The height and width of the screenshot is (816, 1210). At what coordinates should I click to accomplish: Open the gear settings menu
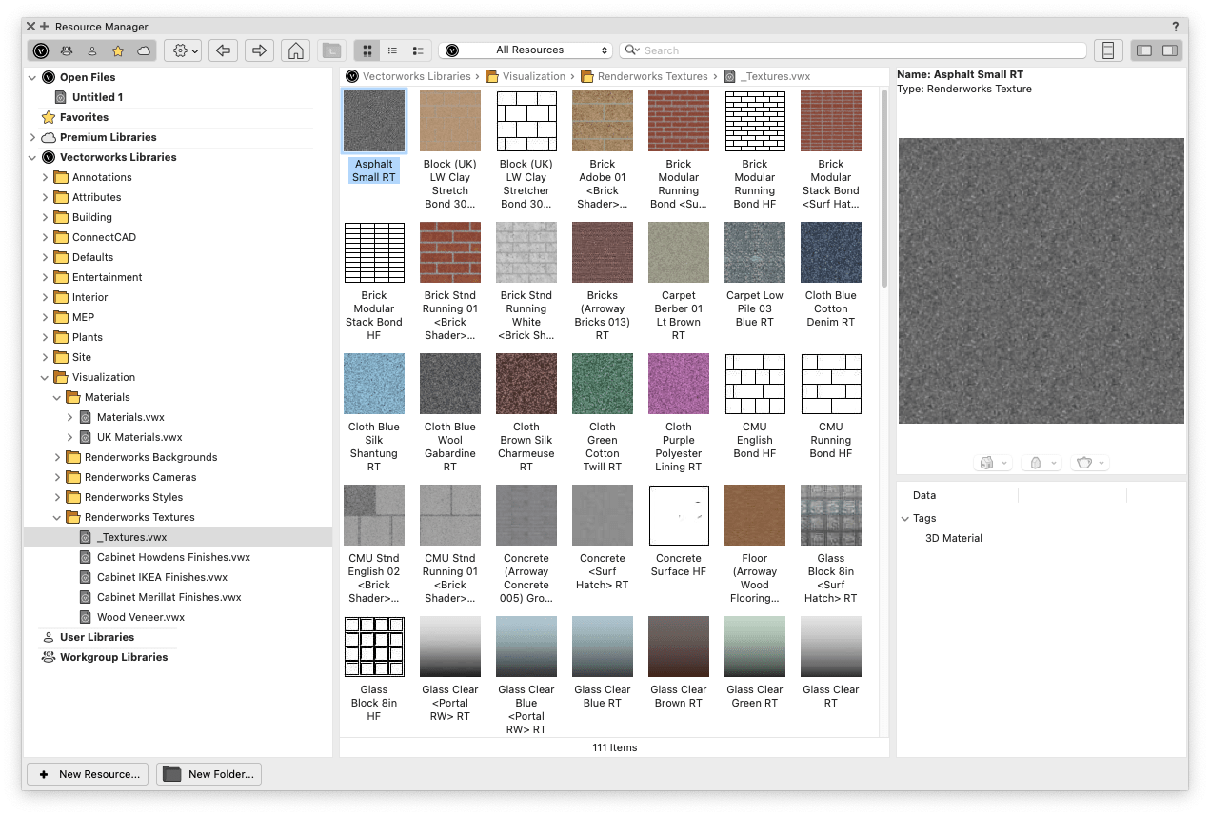pos(183,50)
